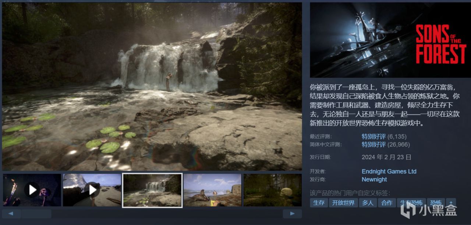Open the forest skull screenshot thumbnail

pyautogui.click(x=272, y=190)
